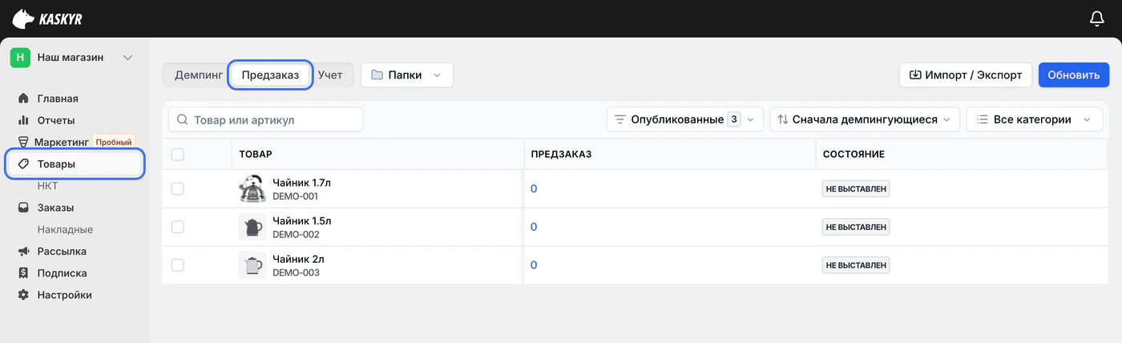1122x343 pixels.
Task: Open Накладные submenu item
Action: [x=65, y=229]
